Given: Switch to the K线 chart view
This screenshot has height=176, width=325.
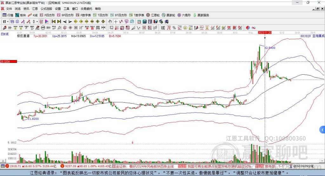Looking at the screenshot, I should pos(33,15).
